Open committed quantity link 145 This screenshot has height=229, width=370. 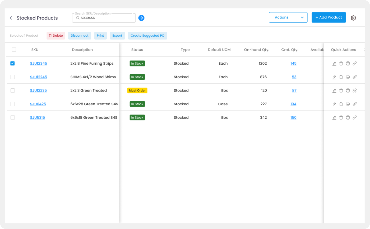click(x=293, y=63)
